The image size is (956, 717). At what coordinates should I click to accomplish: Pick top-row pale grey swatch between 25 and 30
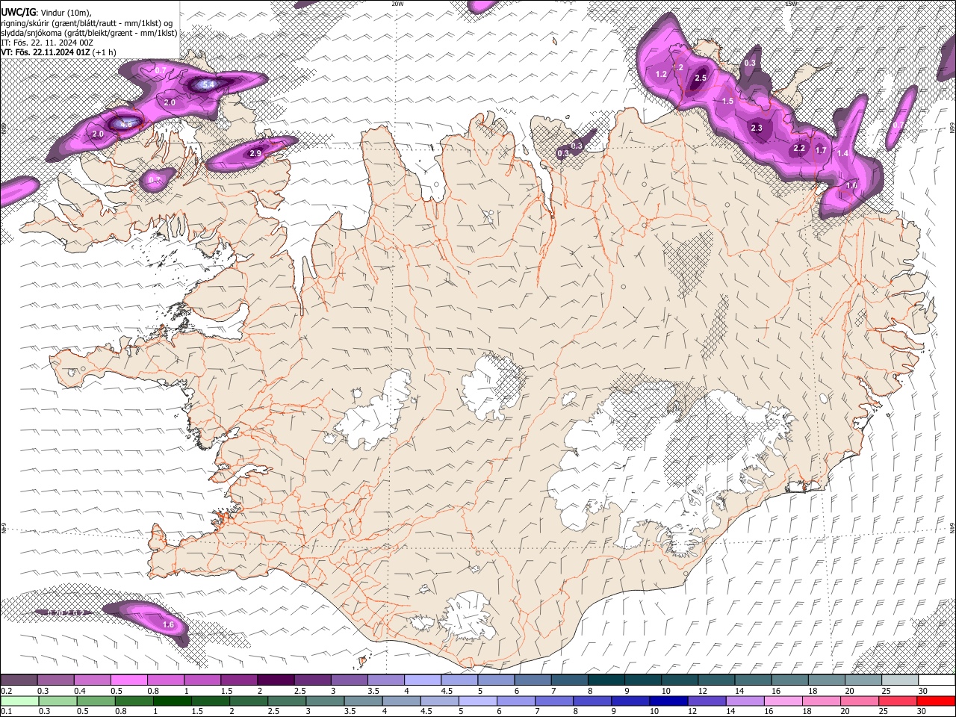click(x=899, y=680)
